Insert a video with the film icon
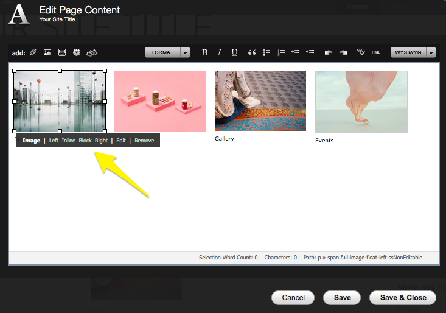446x313 pixels. coord(61,53)
